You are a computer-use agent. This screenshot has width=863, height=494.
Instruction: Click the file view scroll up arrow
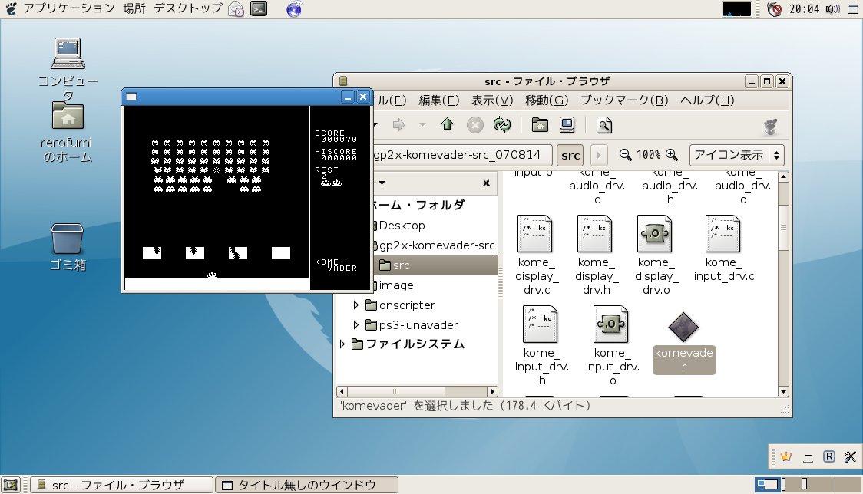(783, 176)
